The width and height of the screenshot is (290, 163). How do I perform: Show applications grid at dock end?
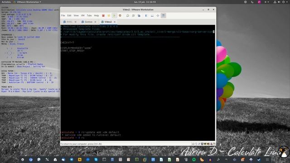pyautogui.click(x=267, y=159)
